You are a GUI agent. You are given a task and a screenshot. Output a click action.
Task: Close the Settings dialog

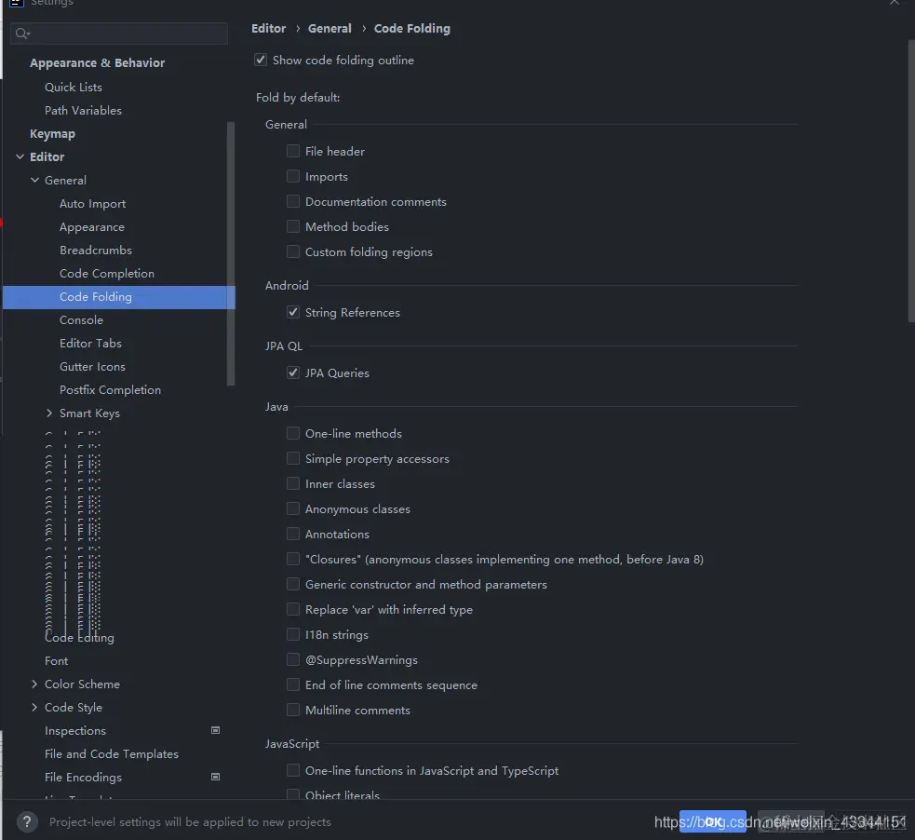(894, 3)
